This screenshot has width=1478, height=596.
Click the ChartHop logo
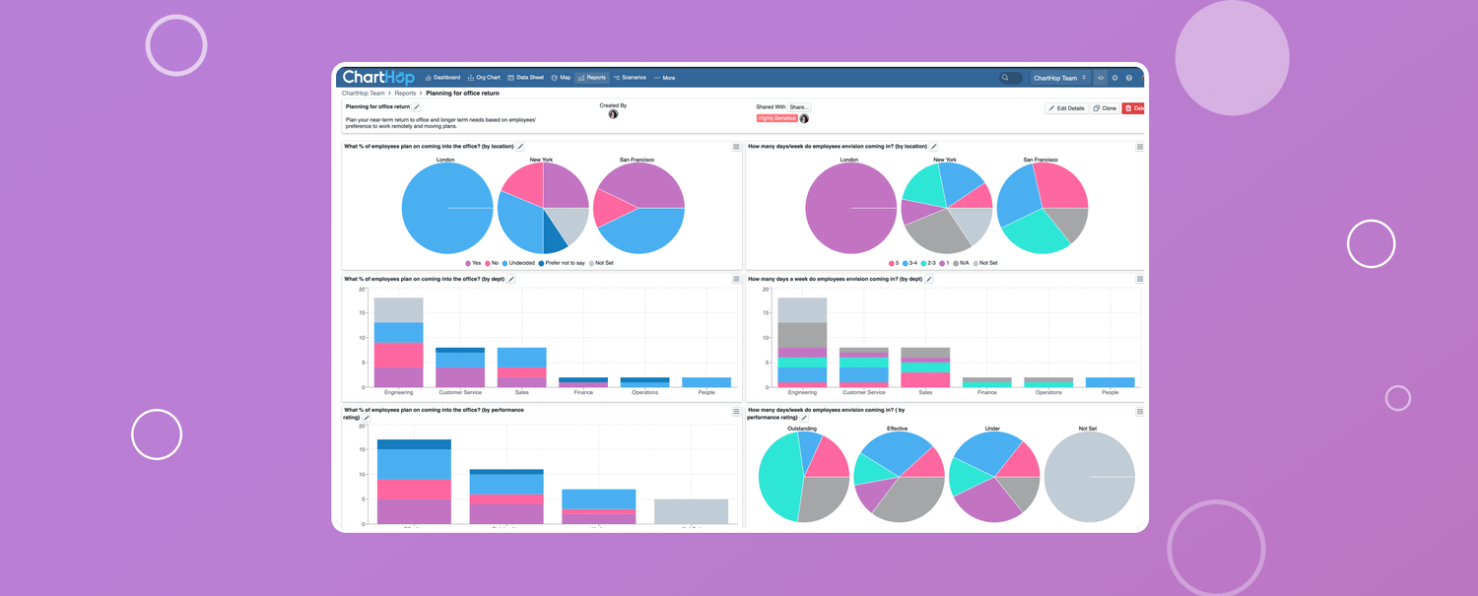pos(378,78)
